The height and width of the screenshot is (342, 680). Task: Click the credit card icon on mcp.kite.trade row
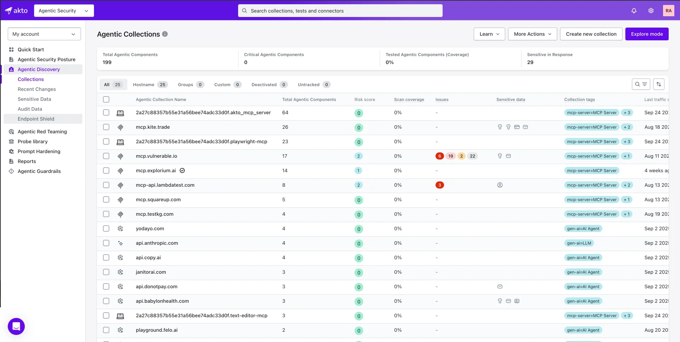point(517,127)
